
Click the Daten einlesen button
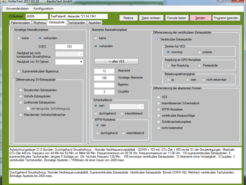[x=151, y=18]
